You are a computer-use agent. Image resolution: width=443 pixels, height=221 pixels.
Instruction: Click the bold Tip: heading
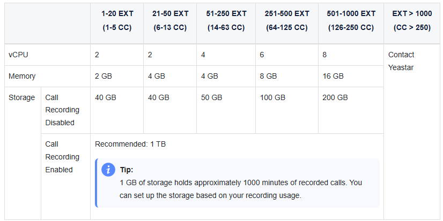pyautogui.click(x=126, y=170)
